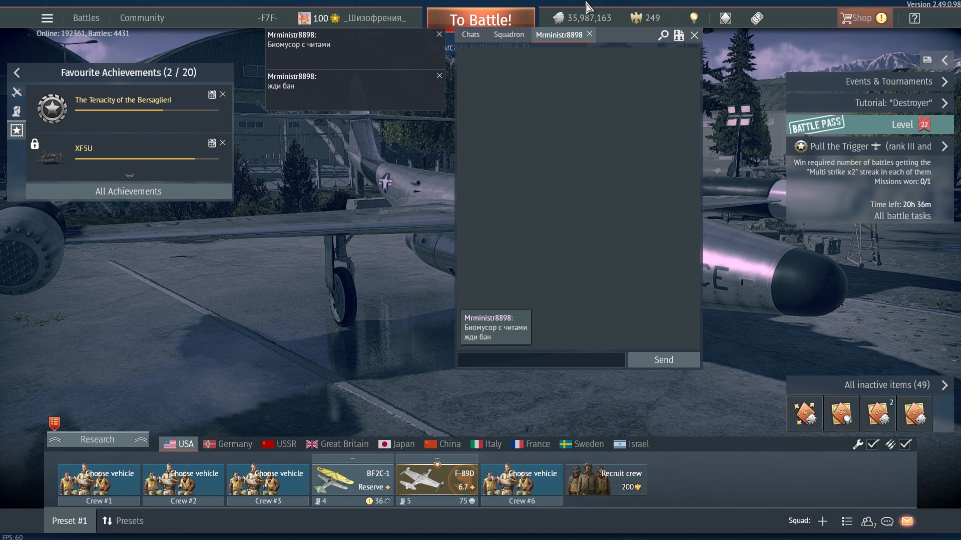Click the chat speech bubble icon
Image resolution: width=961 pixels, height=540 pixels.
pyautogui.click(x=887, y=521)
